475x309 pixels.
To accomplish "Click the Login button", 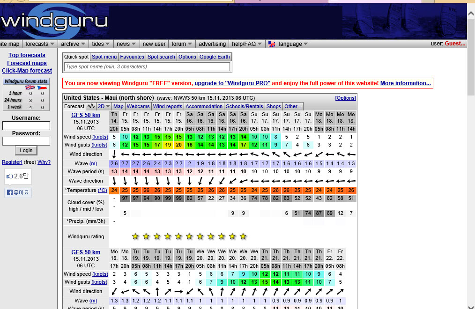I will click(26, 150).
